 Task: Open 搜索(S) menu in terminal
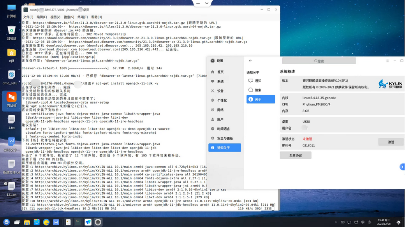click(69, 17)
